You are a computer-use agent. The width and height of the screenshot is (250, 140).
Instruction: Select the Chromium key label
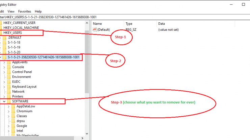coord(24,111)
